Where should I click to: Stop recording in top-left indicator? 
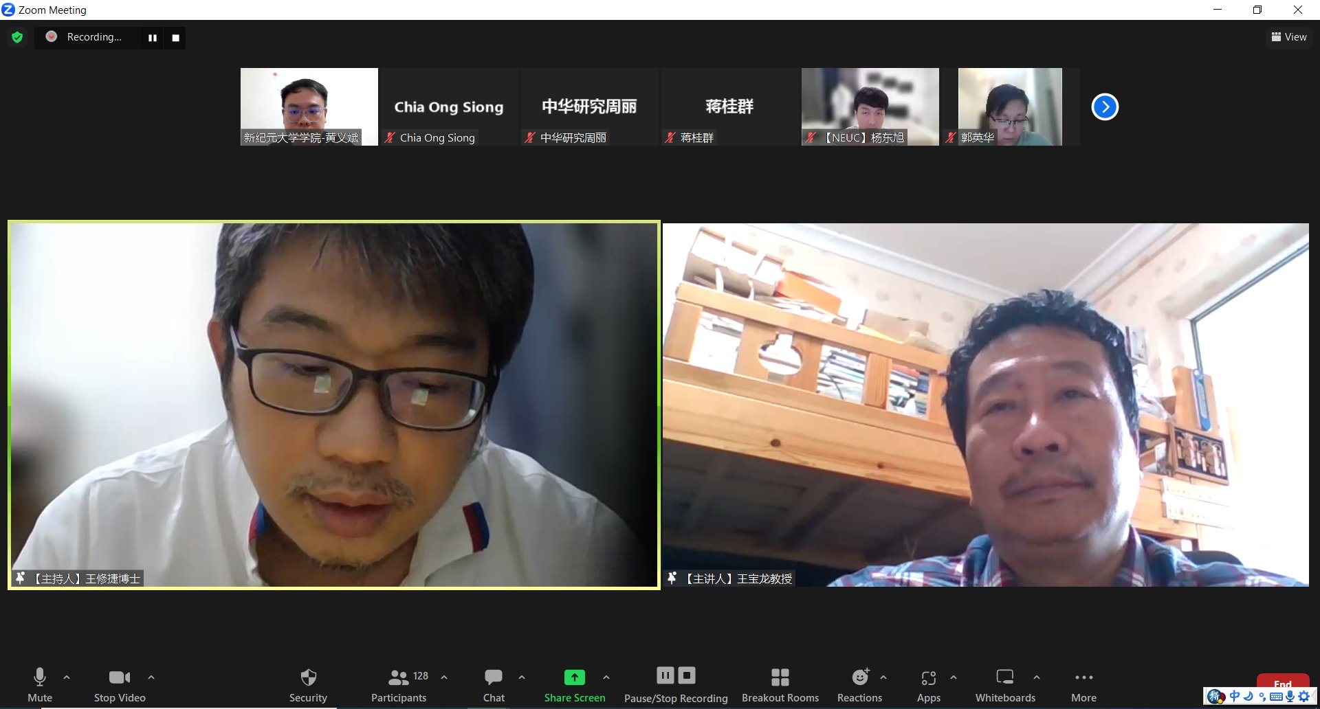(x=176, y=38)
